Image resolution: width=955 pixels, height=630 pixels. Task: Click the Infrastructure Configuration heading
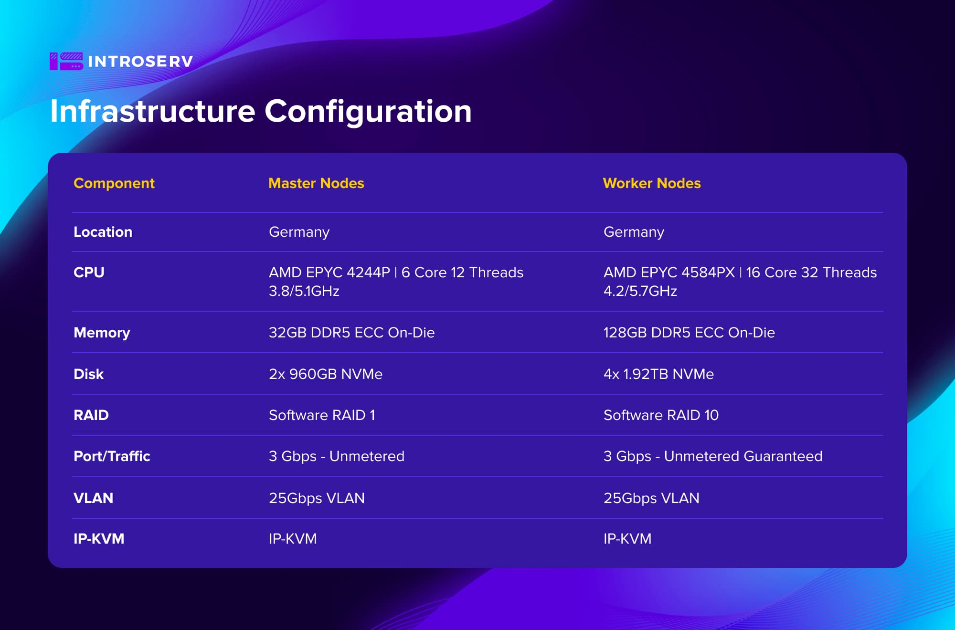[261, 111]
